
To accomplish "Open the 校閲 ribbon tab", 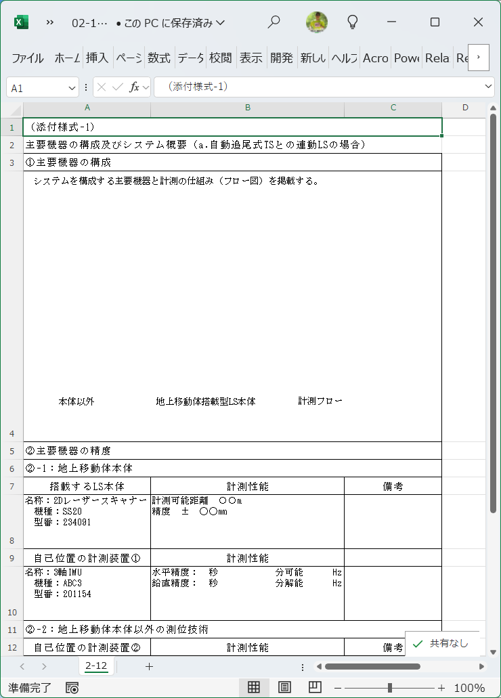I will (x=221, y=58).
